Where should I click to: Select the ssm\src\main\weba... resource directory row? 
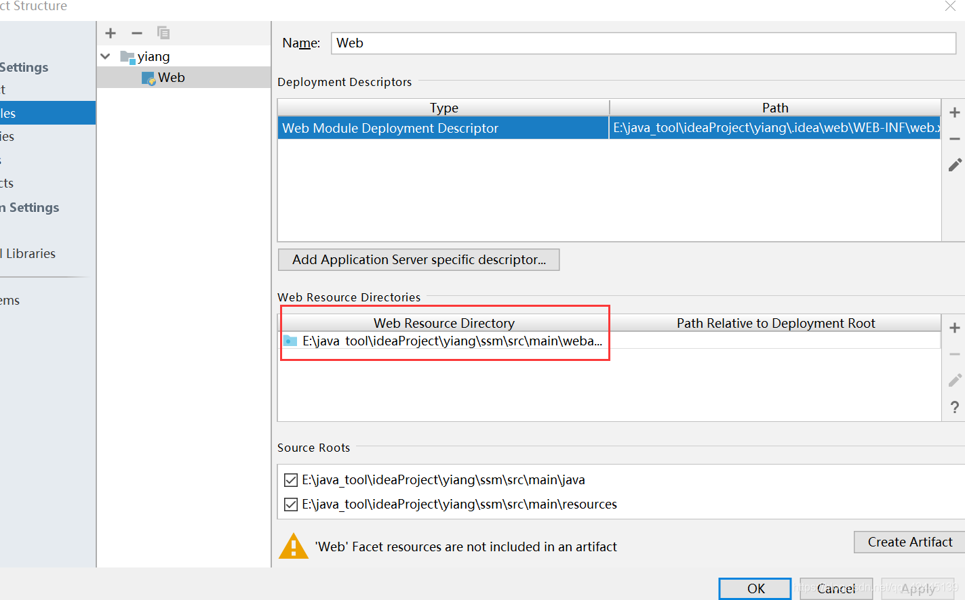pyautogui.click(x=609, y=341)
